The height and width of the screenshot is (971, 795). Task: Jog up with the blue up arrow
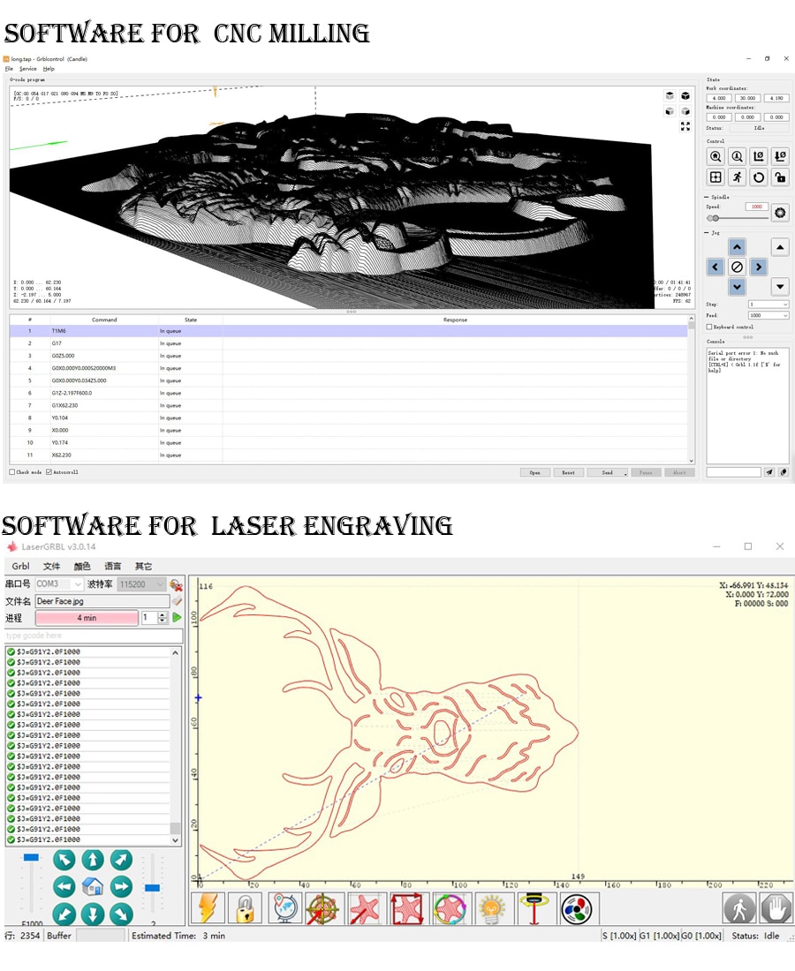click(737, 247)
